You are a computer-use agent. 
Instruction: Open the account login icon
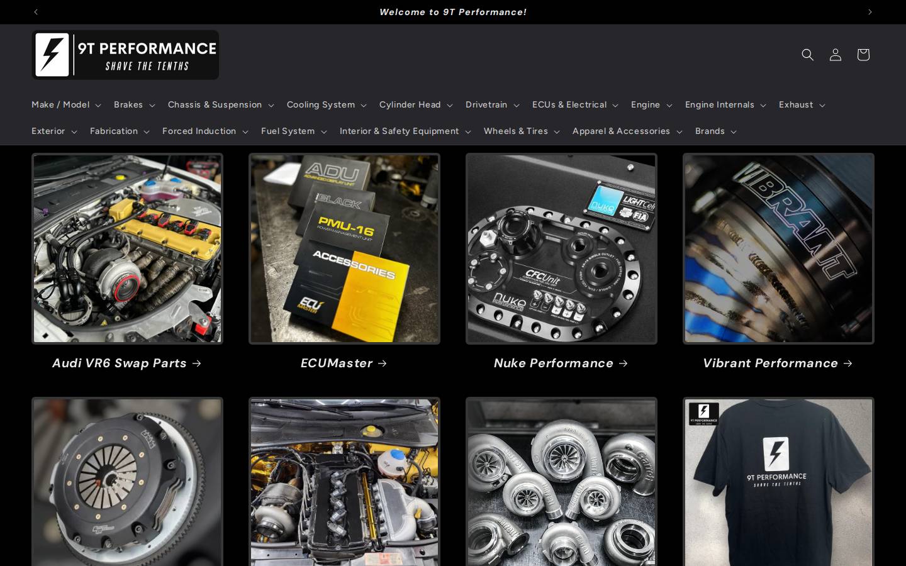(835, 55)
